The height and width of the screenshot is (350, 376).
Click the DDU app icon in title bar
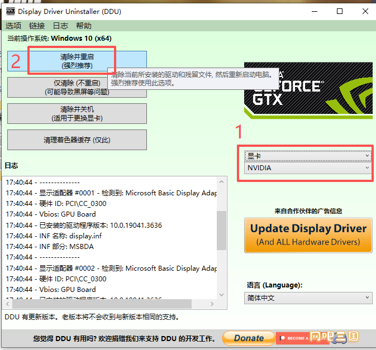pos(10,11)
